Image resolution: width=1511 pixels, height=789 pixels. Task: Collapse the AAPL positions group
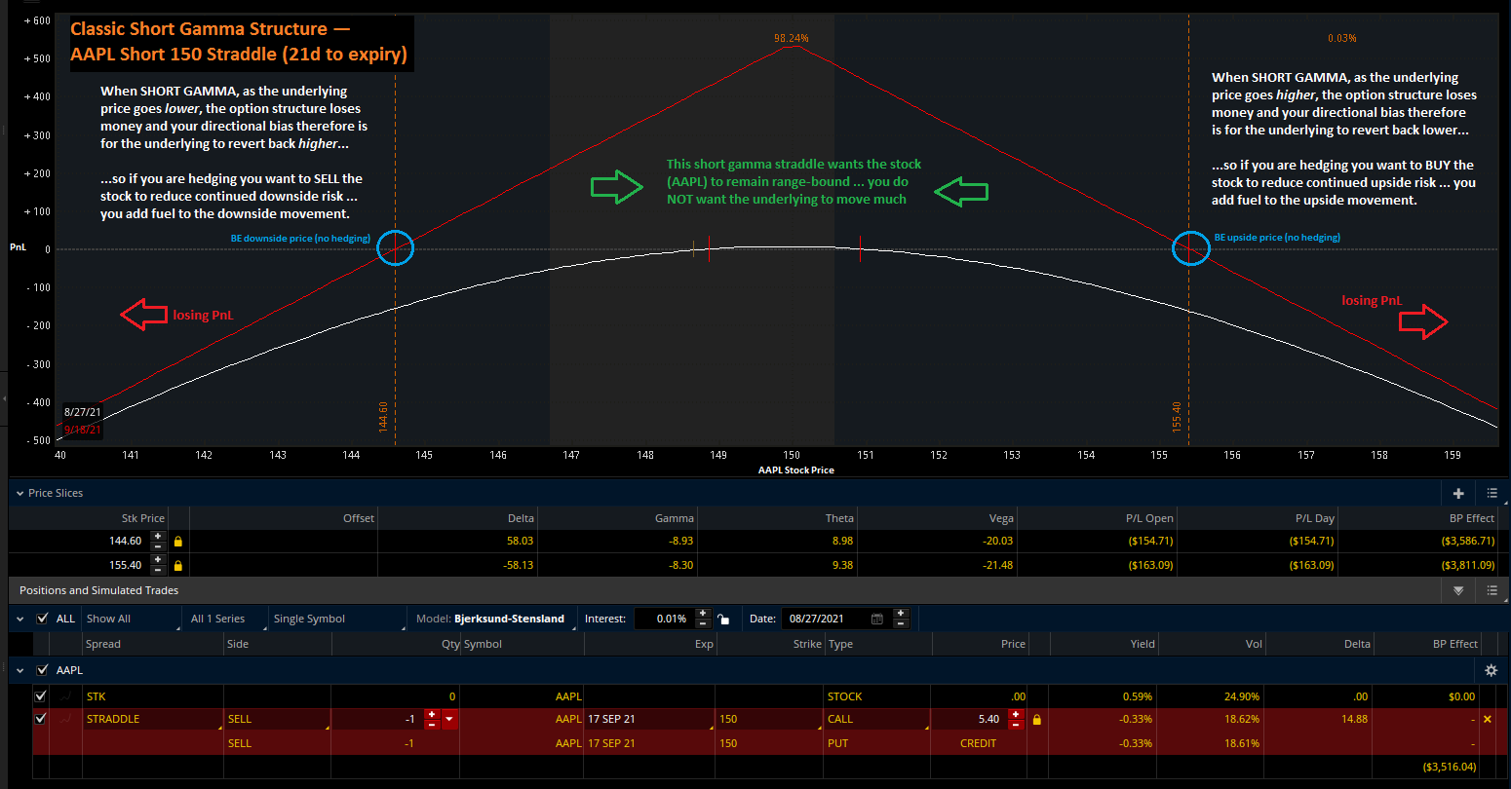pos(21,670)
